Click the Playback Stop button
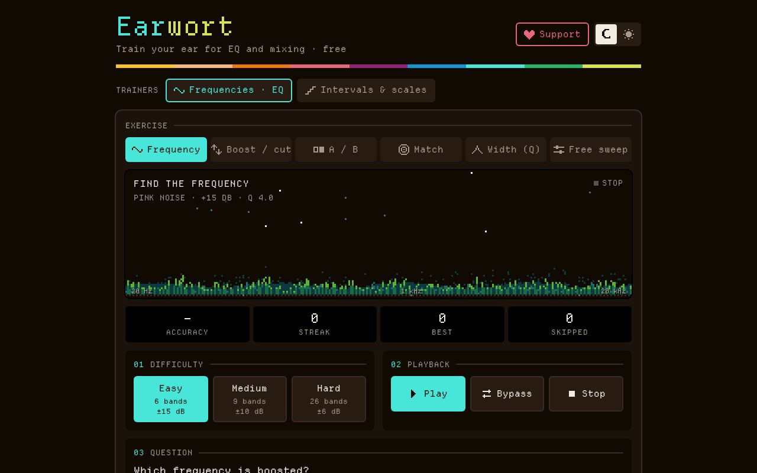The width and height of the screenshot is (757, 473). coord(586,394)
